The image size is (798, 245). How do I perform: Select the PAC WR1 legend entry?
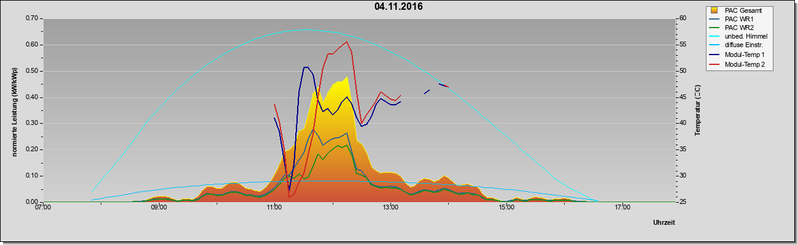tap(738, 19)
